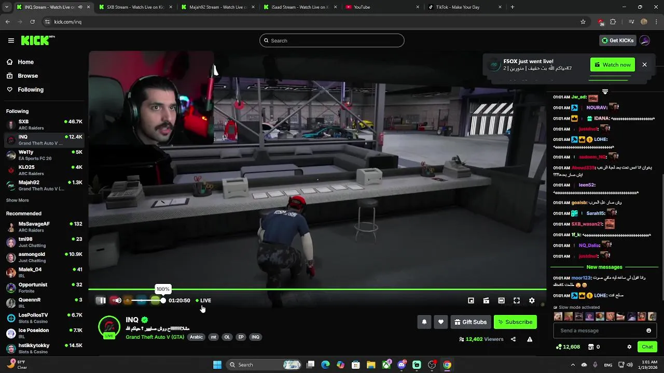Click INQ live channel avatar
Screen dimensions: 664x373
[x=109, y=327]
